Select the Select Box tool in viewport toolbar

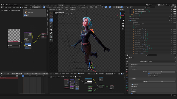click(x=51, y=13)
